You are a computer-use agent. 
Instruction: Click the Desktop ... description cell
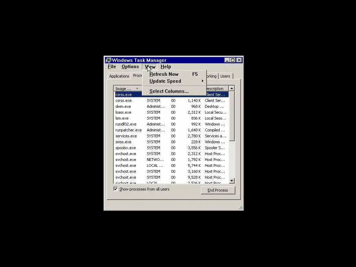(214, 106)
